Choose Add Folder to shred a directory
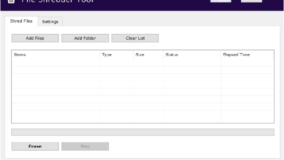 click(x=85, y=38)
